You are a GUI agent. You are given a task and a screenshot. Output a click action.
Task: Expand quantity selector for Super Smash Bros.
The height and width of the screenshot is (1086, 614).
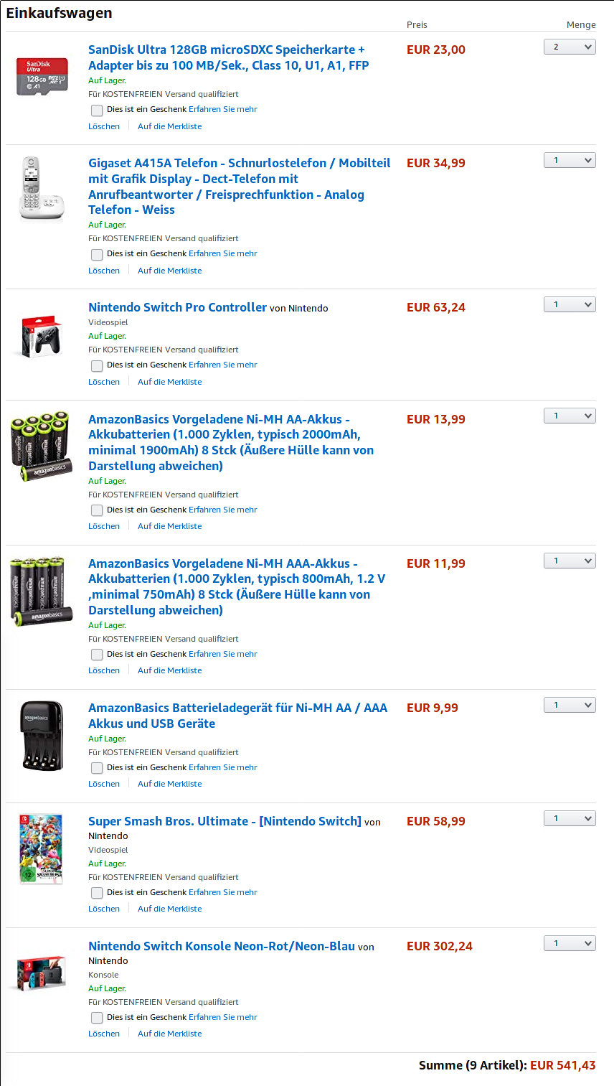coord(570,818)
